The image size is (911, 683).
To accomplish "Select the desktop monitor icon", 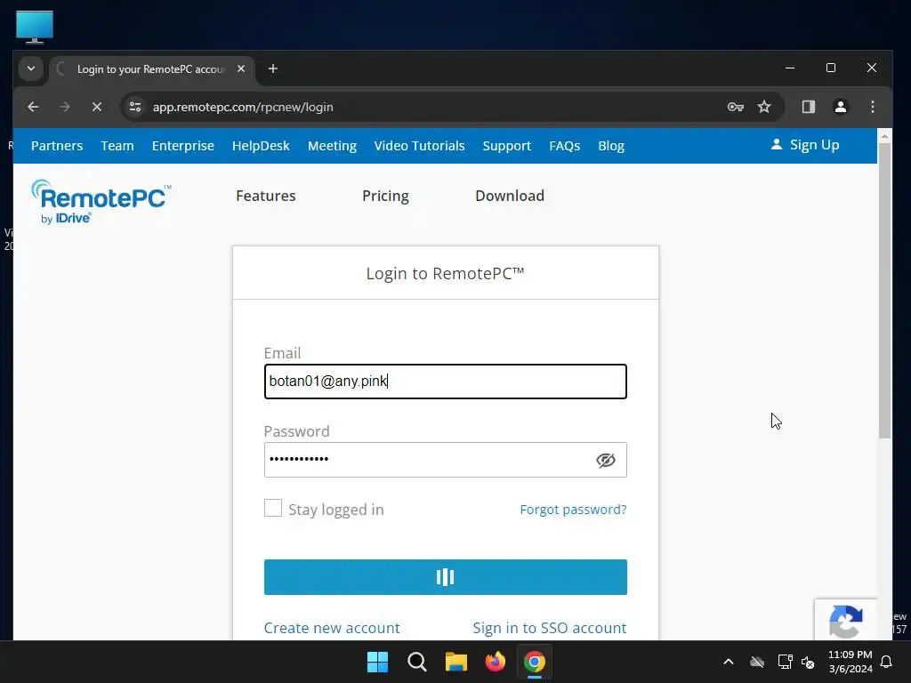I will tap(35, 27).
